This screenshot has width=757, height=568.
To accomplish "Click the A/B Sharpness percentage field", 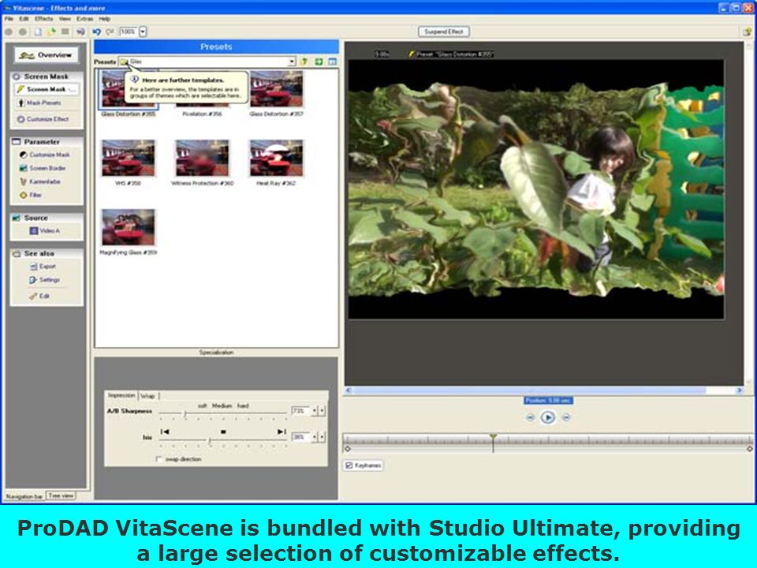I will pos(300,411).
